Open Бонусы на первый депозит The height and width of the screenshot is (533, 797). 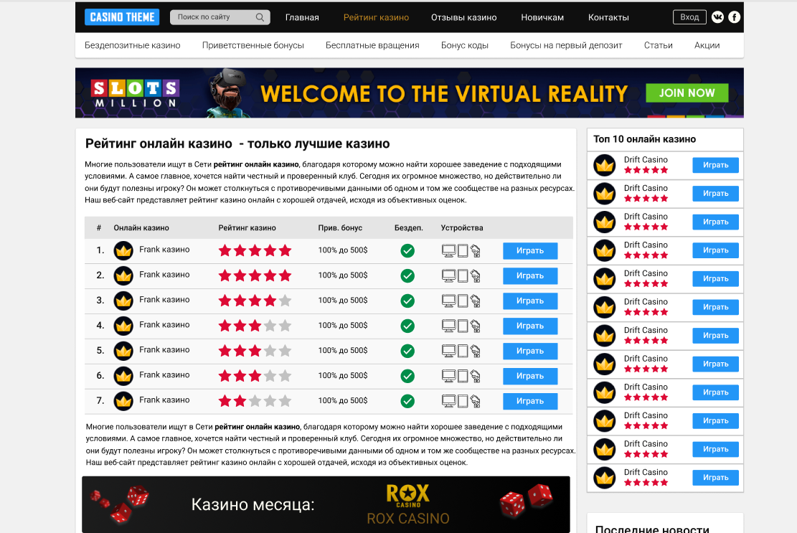[566, 45]
